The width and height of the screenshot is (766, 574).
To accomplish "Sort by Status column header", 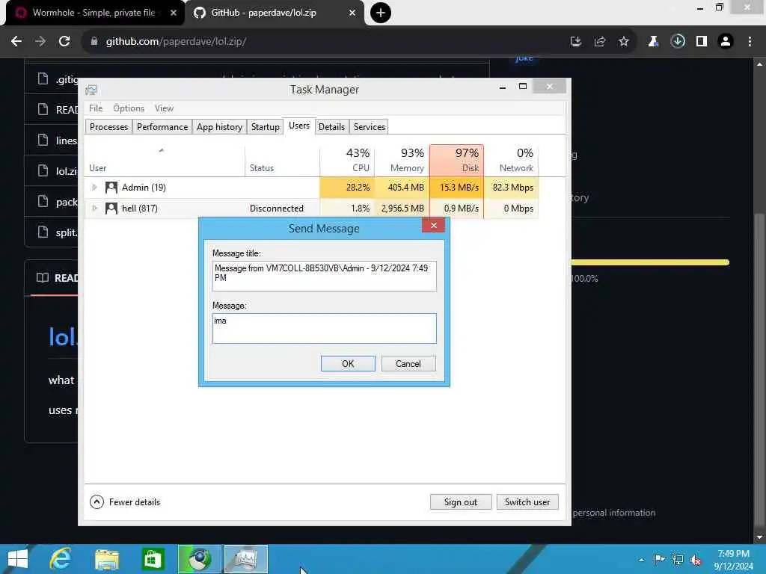I will coord(282,161).
